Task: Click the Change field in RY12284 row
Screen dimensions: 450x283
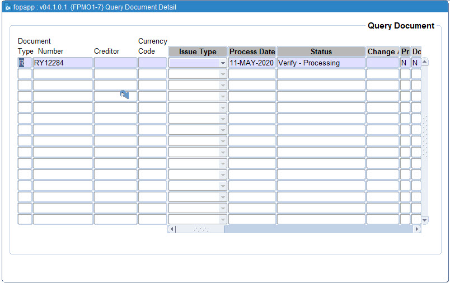Action: (383, 63)
